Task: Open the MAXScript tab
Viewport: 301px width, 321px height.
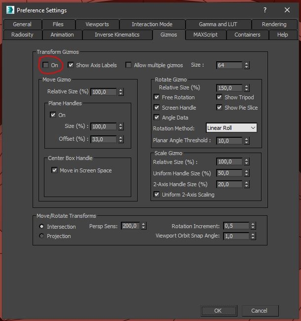Action: point(206,35)
